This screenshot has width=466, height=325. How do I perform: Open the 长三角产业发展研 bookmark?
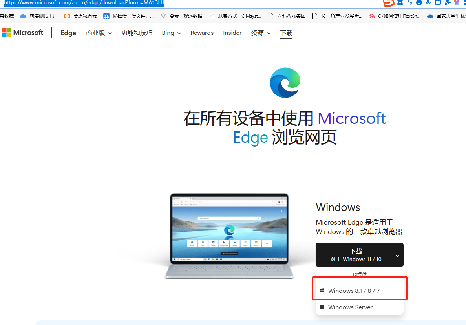click(337, 16)
